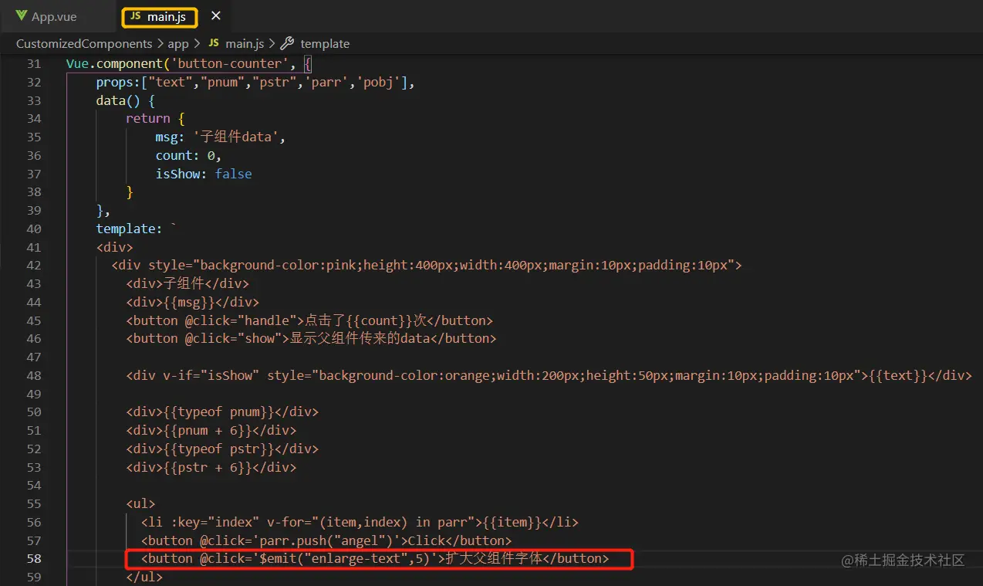Click the template: backtick line
Viewport: 983px width, 586px height.
tap(137, 229)
